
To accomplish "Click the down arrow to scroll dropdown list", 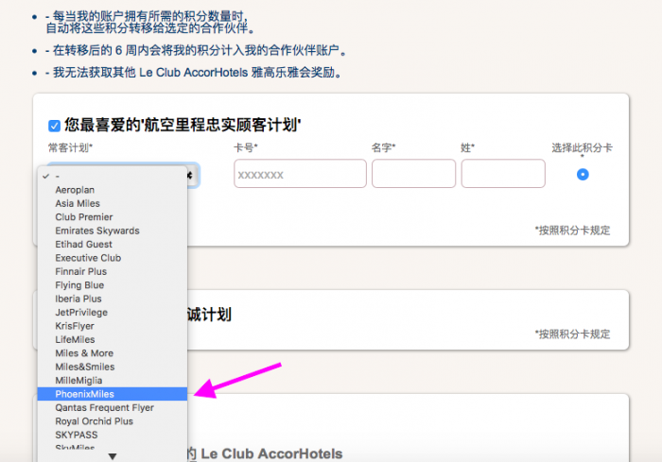I will coord(113,456).
